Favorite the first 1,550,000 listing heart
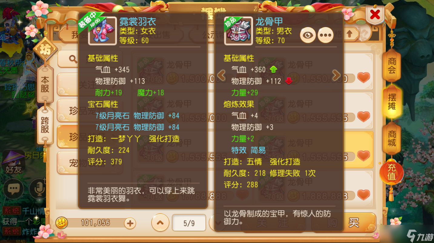This screenshot has width=434, height=243. [x=363, y=78]
